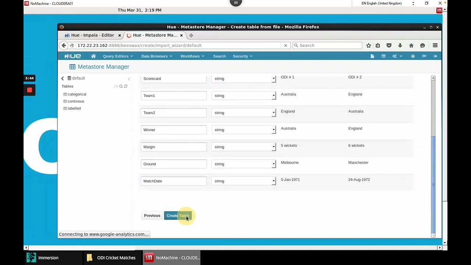Click sample value 24-Aug-1972
This screenshot has width=471, height=265.
[359, 180]
